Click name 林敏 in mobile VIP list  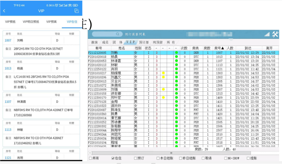point(20,129)
